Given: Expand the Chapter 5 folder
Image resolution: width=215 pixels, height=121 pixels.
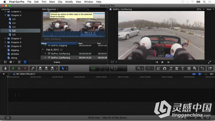Looking at the screenshot, I should [x=5, y=42].
